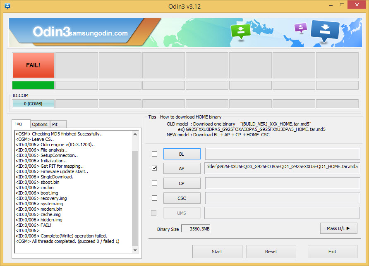The image size is (369, 266).
Task: Click the BL file button
Action: (182, 154)
